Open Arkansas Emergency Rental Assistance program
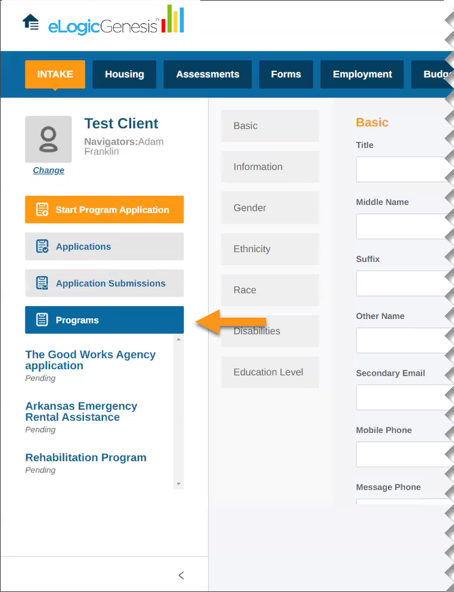Viewport: 454px width, 592px height. tap(81, 411)
